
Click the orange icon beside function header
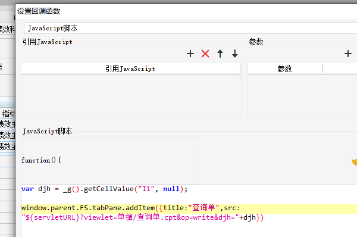pos(354,162)
